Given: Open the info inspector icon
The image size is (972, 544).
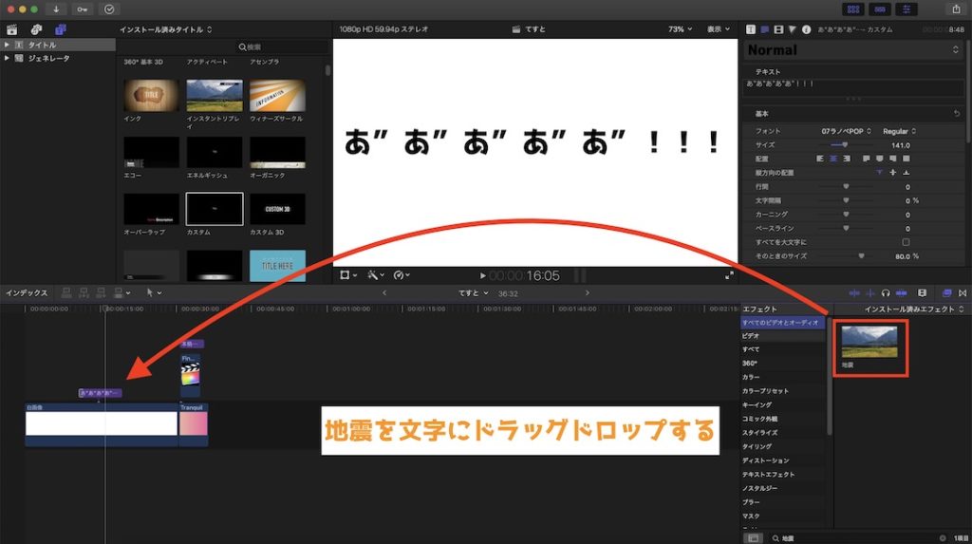Looking at the screenshot, I should click(x=806, y=29).
